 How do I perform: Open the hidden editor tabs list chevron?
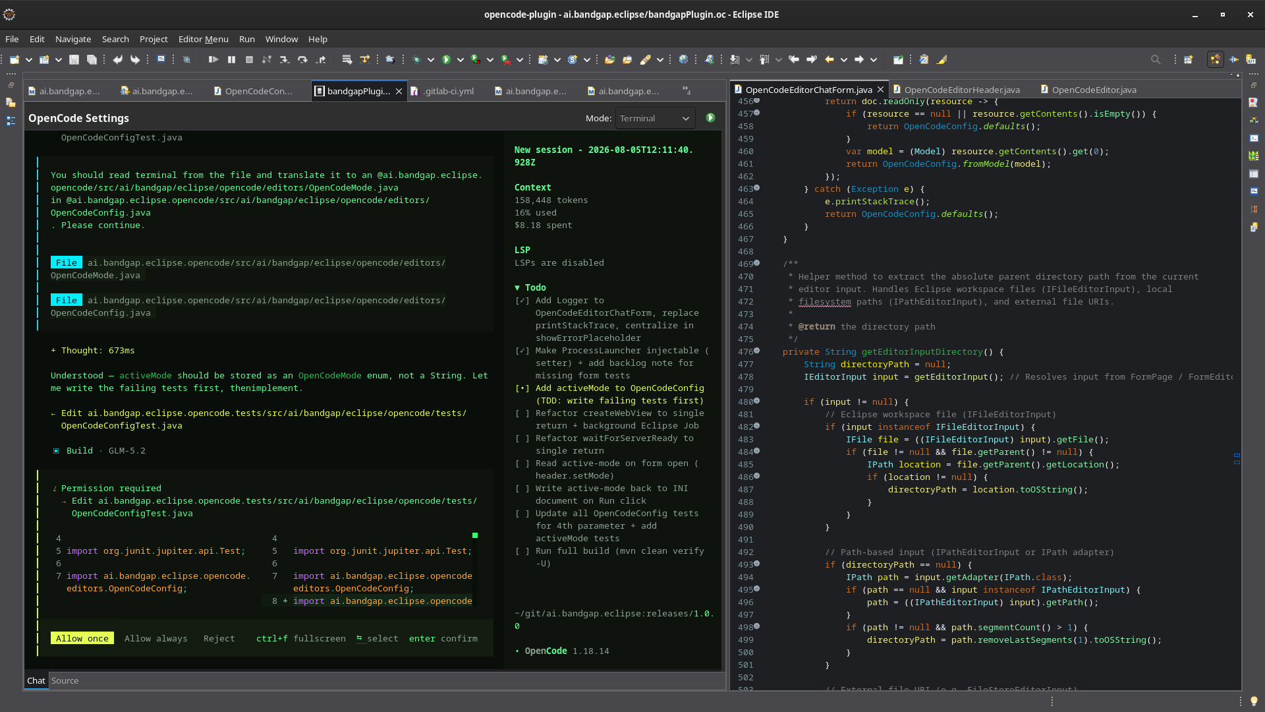(687, 90)
